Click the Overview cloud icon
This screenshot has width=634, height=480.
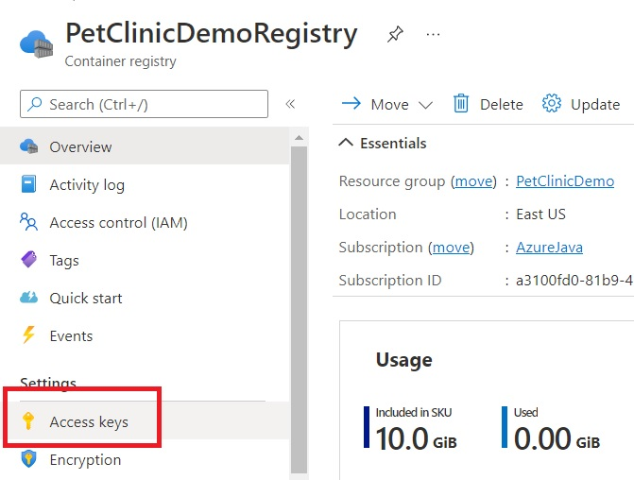(x=28, y=146)
